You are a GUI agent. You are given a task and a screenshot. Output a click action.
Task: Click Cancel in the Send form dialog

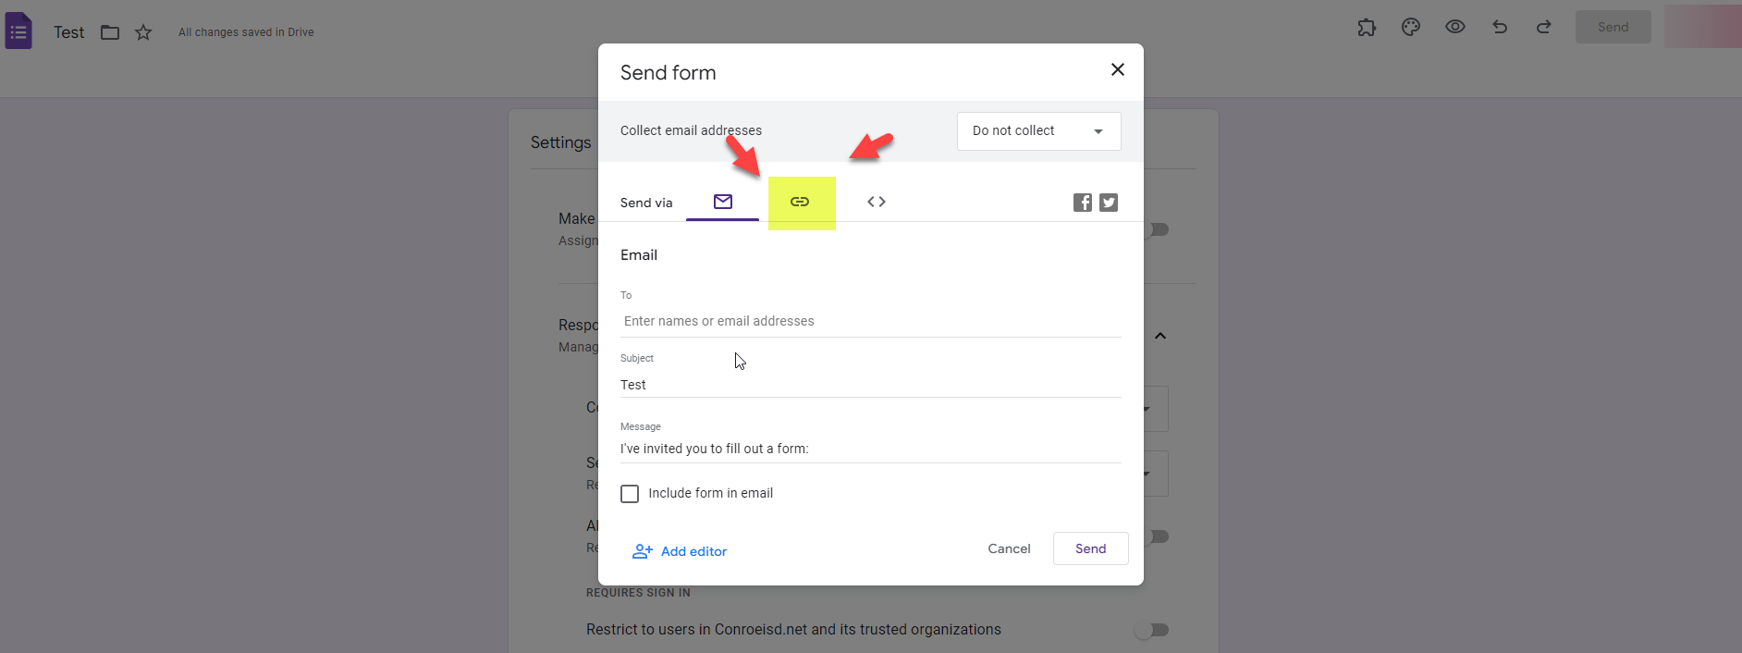[1009, 548]
